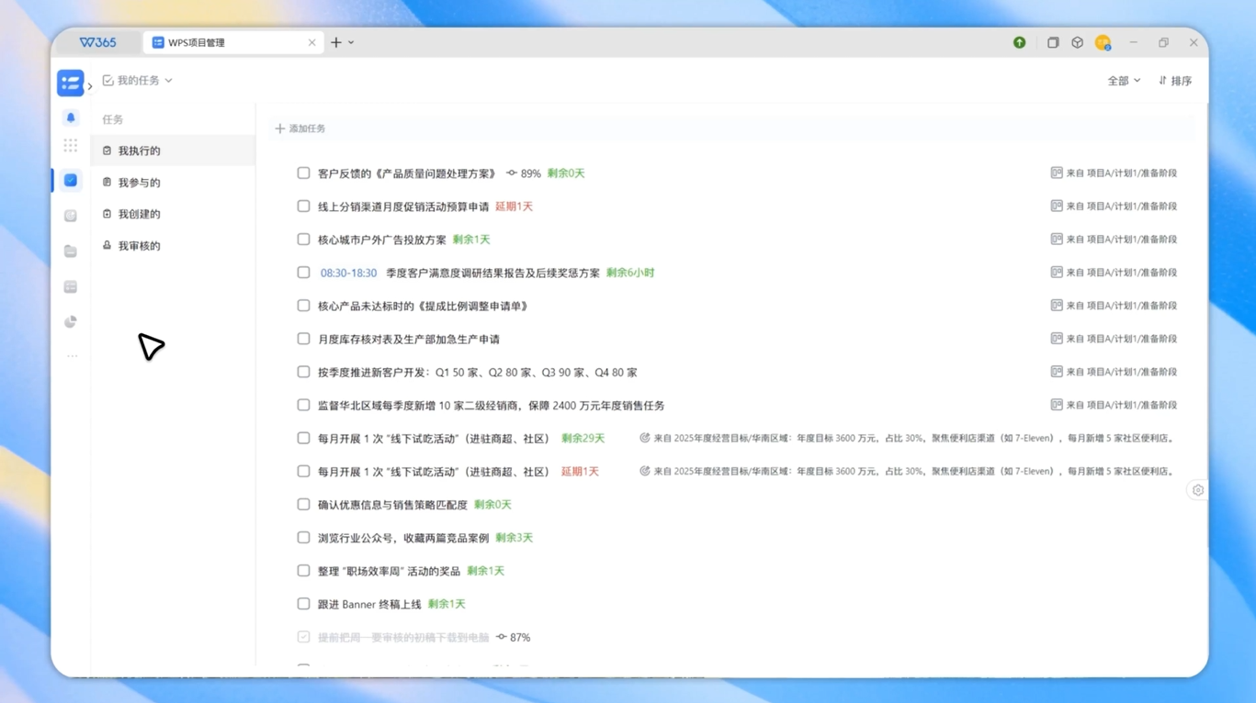The height and width of the screenshot is (703, 1256).
Task: Click the settings gear at right edge
Action: [x=1197, y=490]
